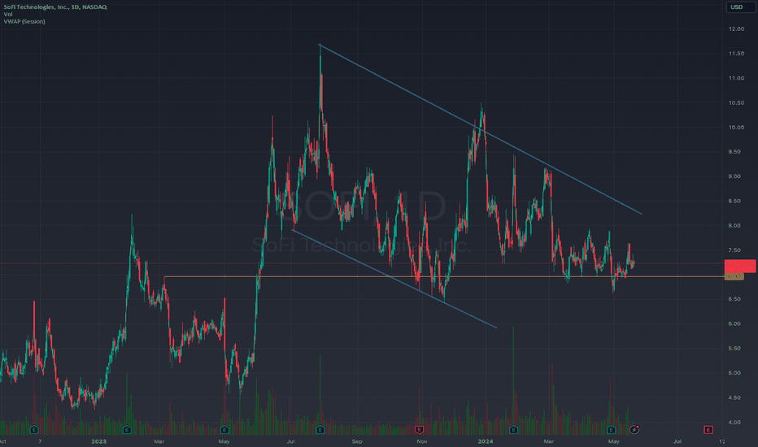Click the 8.50 price axis label
Viewport: 758px width, 447px height.
click(736, 201)
